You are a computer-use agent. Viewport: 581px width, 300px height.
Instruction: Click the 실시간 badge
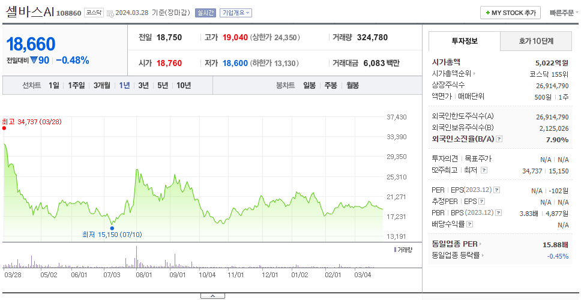(x=205, y=13)
